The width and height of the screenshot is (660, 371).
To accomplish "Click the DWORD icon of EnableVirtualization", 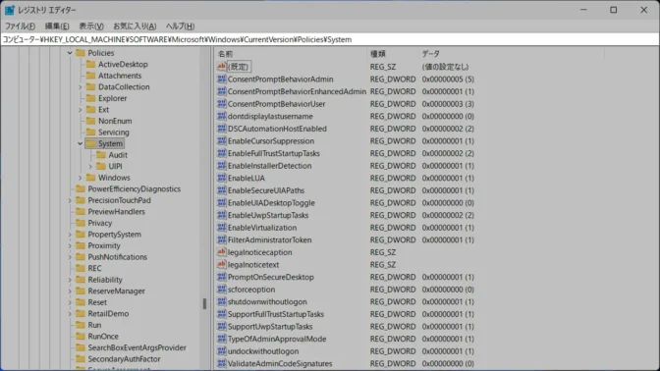I will coord(221,228).
